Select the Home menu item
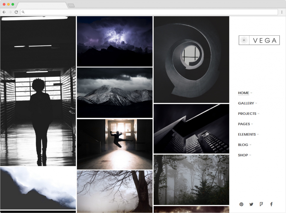Viewport: 286px width, 213px height. coord(243,93)
